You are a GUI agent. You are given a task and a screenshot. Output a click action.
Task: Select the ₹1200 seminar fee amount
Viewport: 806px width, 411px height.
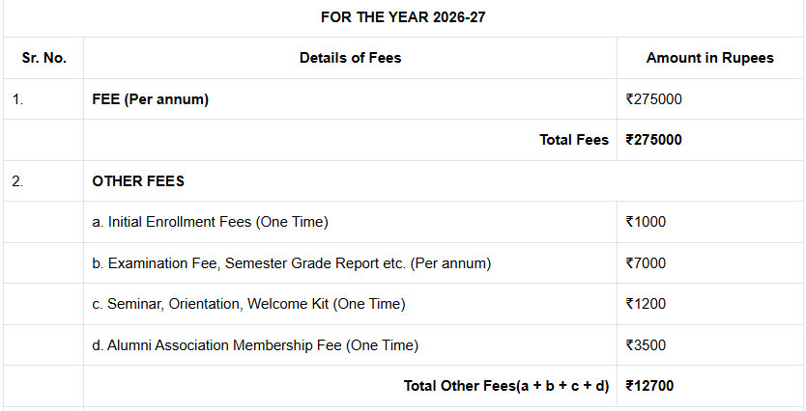pos(646,304)
